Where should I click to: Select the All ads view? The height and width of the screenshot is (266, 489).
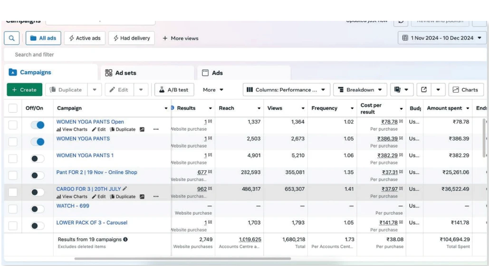pyautogui.click(x=43, y=38)
